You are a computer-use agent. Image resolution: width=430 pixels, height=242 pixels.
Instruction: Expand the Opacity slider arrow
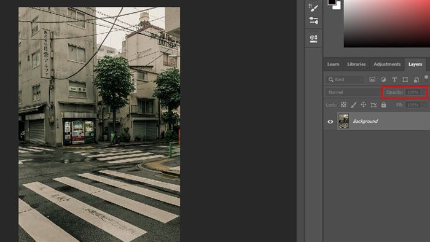tap(424, 92)
